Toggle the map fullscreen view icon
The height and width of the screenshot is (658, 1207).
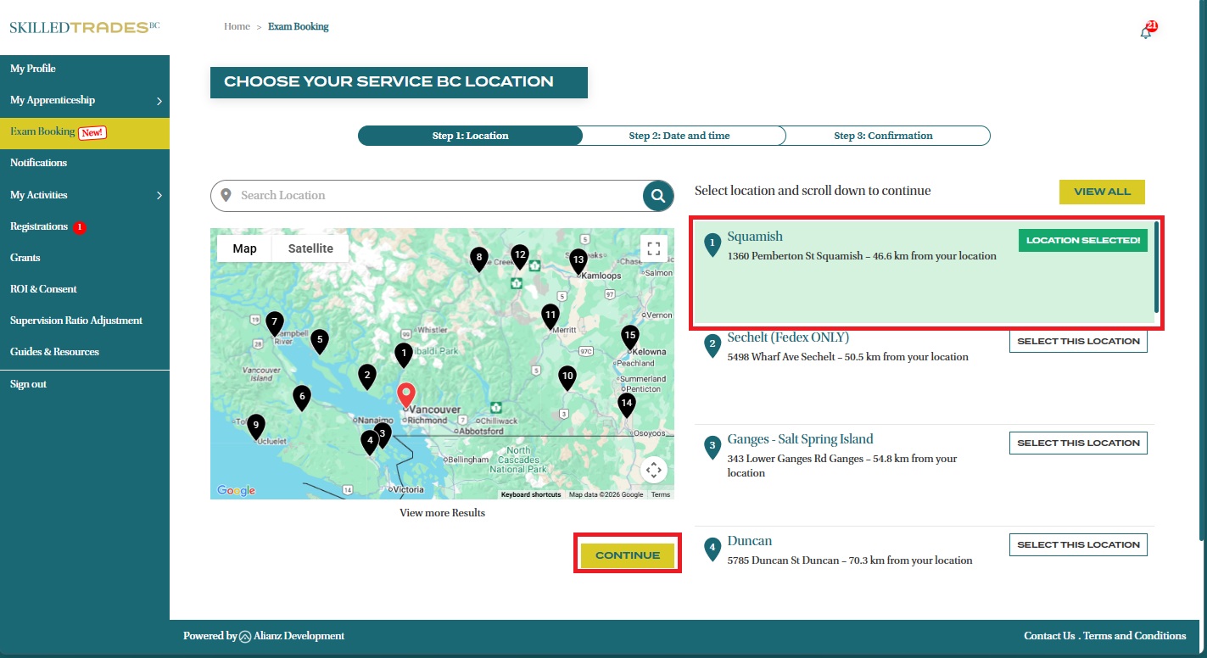(x=653, y=248)
